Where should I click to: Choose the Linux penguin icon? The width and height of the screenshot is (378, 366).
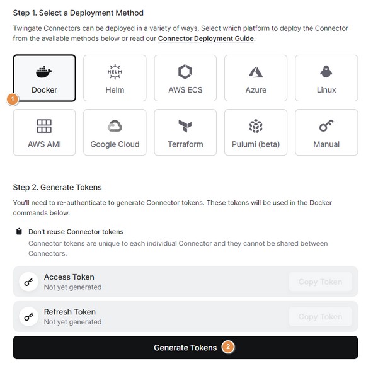pyautogui.click(x=326, y=72)
